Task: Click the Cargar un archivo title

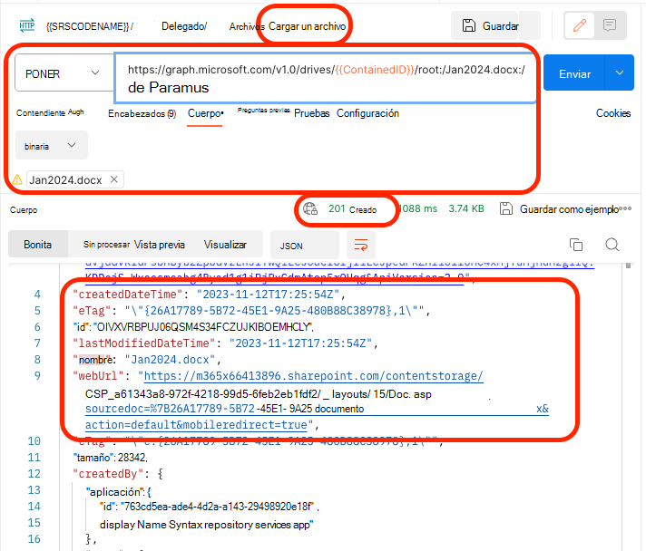Action: (307, 26)
